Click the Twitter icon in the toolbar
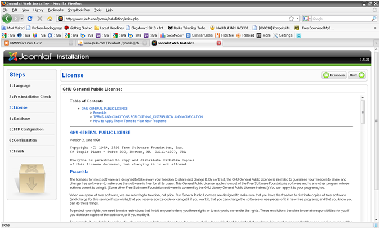 (299, 35)
